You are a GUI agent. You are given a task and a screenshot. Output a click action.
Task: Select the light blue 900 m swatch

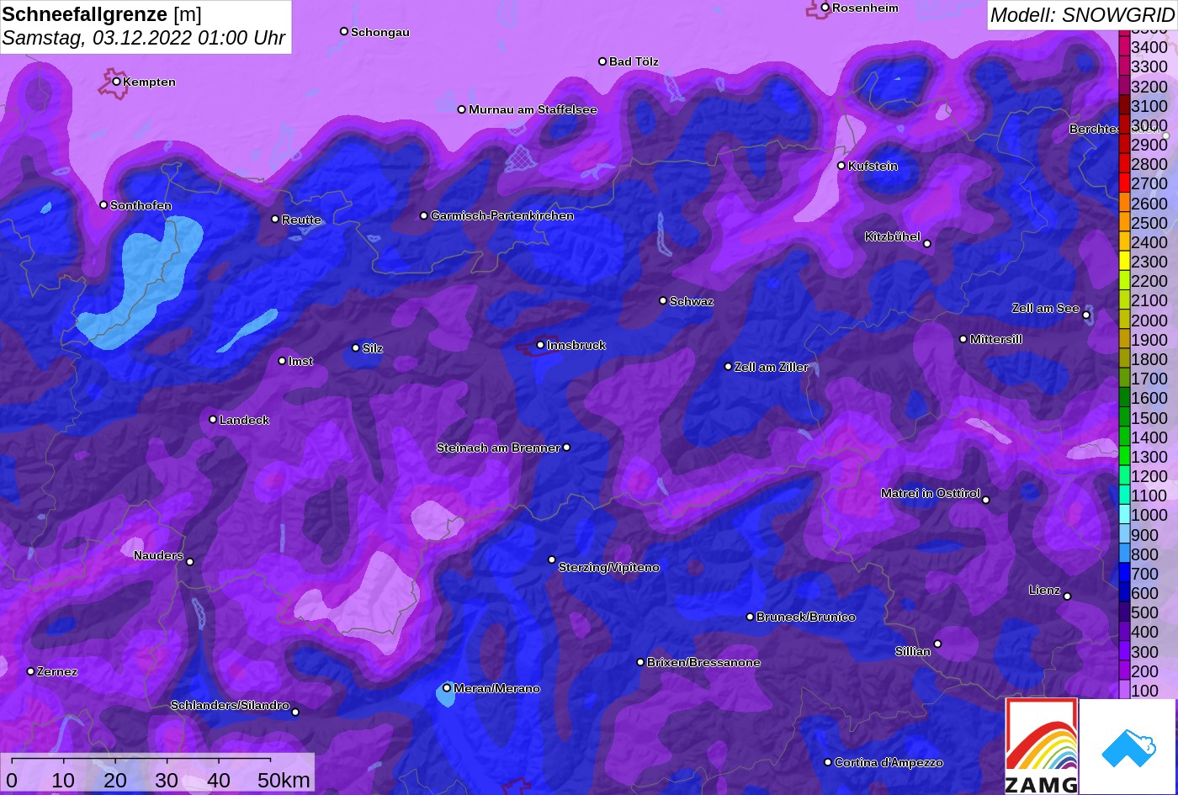tap(1124, 534)
